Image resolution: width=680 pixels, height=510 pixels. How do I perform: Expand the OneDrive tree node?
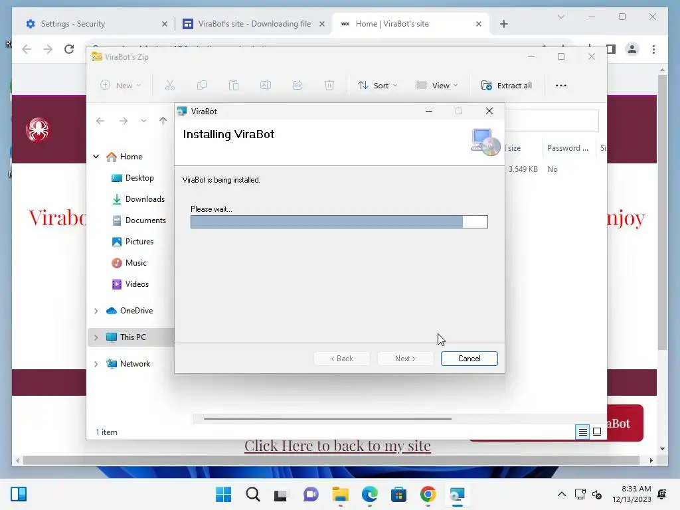click(x=96, y=311)
